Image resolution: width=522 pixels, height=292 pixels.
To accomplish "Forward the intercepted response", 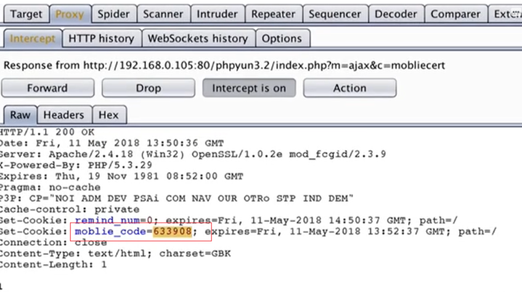I will coord(47,88).
